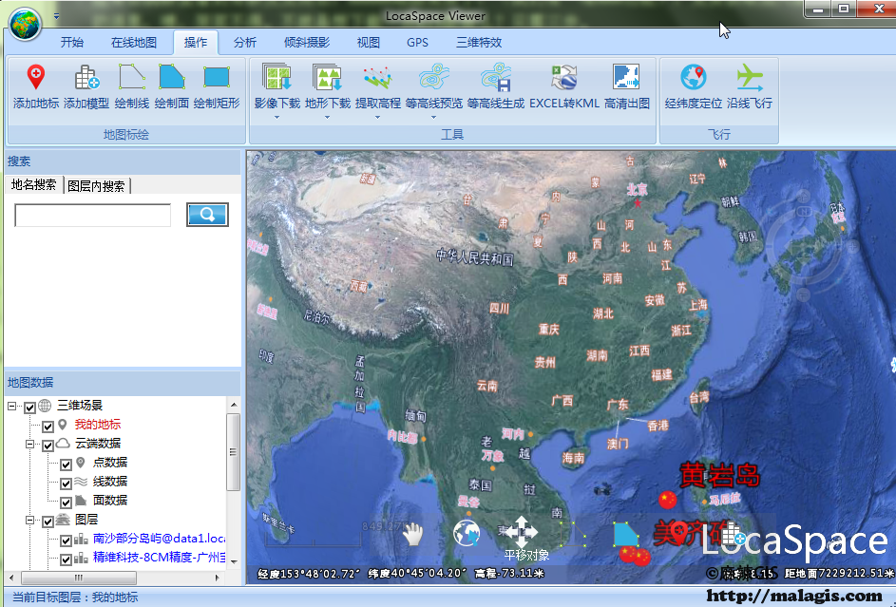Select the 精维科技-8CM精度 layer name
This screenshot has height=607, width=896.
click(159, 557)
